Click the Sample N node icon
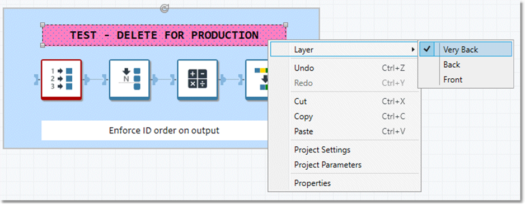This screenshot has width=525, height=205. [129, 79]
